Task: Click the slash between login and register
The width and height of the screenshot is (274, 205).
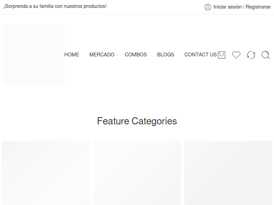Action: [244, 7]
